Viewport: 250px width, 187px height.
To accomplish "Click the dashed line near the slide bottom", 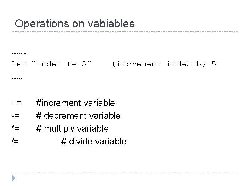I will [125, 173].
